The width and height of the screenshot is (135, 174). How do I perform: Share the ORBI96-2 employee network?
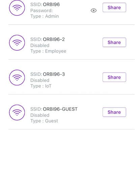point(114,42)
